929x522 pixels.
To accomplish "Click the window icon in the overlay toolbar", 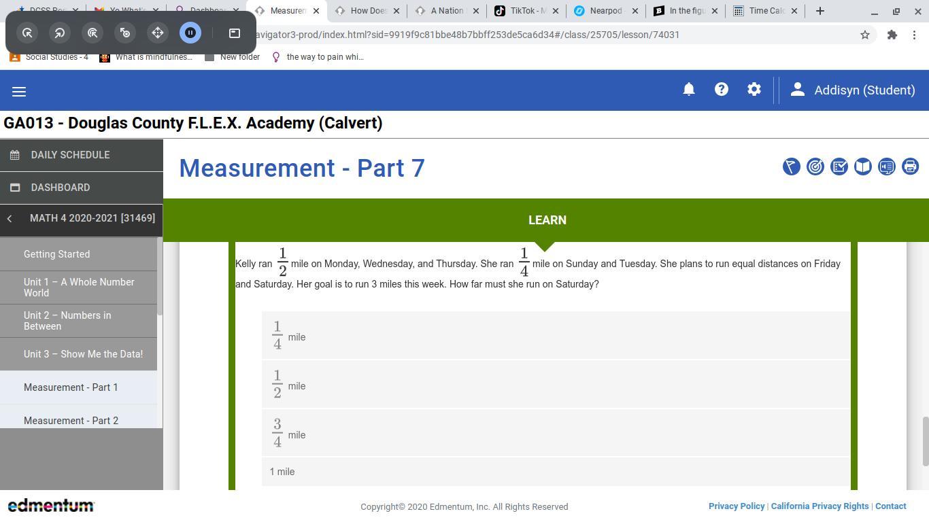I will (x=235, y=33).
